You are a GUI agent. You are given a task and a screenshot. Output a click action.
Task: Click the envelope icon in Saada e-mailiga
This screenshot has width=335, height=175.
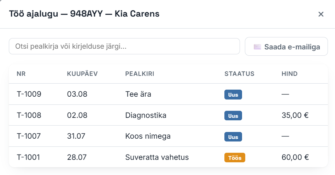(x=257, y=47)
